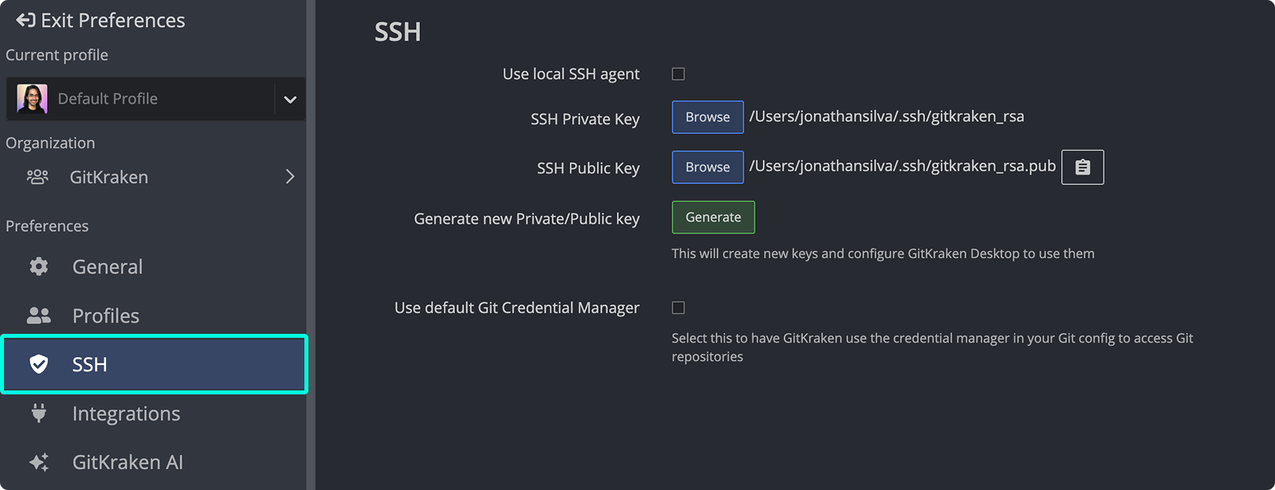Select SSH in the Preferences sidebar
Image resolution: width=1275 pixels, height=490 pixels.
pos(90,364)
